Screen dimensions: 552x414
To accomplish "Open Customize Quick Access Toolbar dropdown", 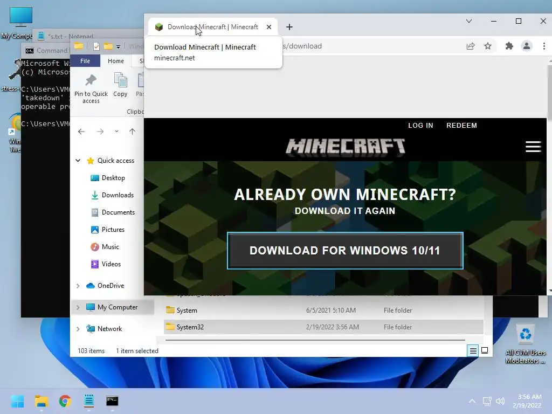I will pyautogui.click(x=118, y=46).
